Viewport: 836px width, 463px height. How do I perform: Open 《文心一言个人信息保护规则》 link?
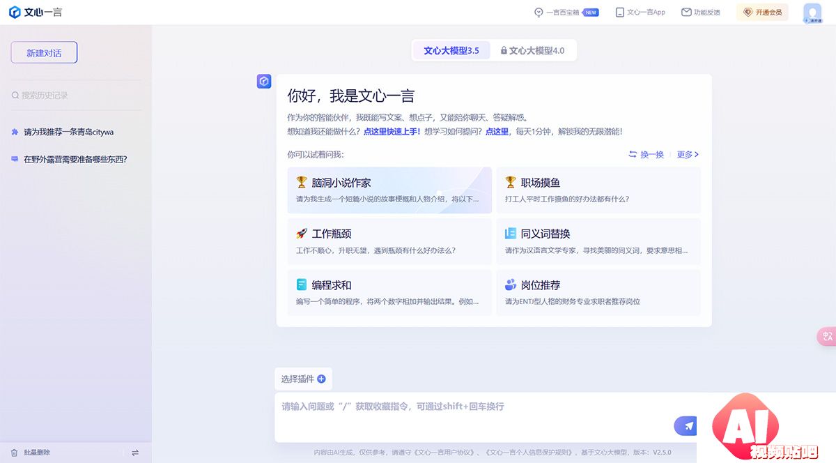527,453
